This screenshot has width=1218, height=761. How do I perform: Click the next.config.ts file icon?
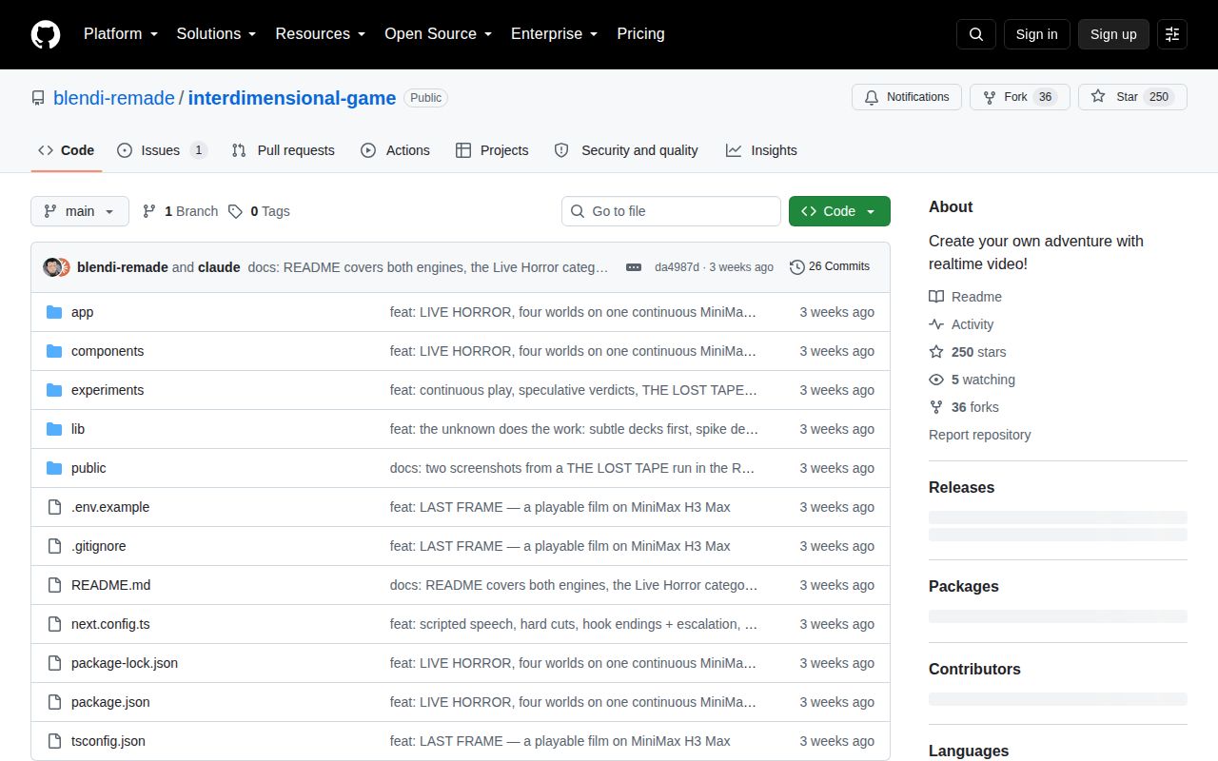pos(54,624)
